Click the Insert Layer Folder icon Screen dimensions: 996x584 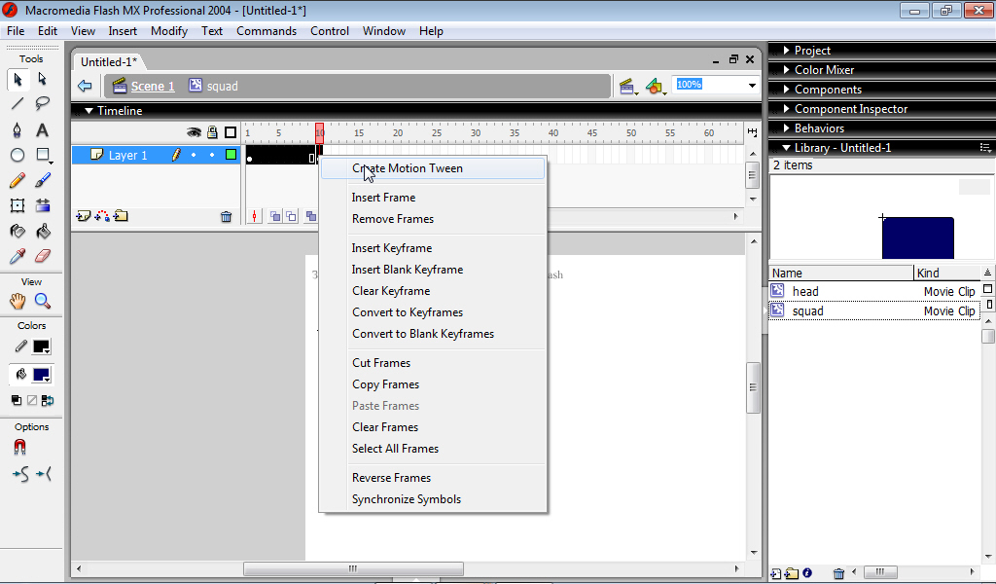pyautogui.click(x=121, y=217)
